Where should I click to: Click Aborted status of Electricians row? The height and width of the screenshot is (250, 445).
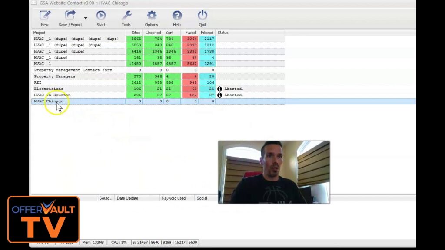(234, 89)
